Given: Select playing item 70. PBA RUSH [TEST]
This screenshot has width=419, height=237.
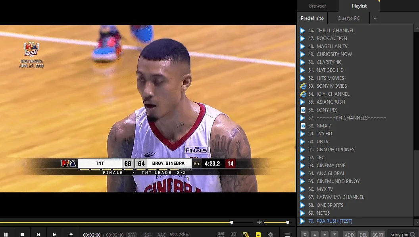Looking at the screenshot, I should click(356, 221).
